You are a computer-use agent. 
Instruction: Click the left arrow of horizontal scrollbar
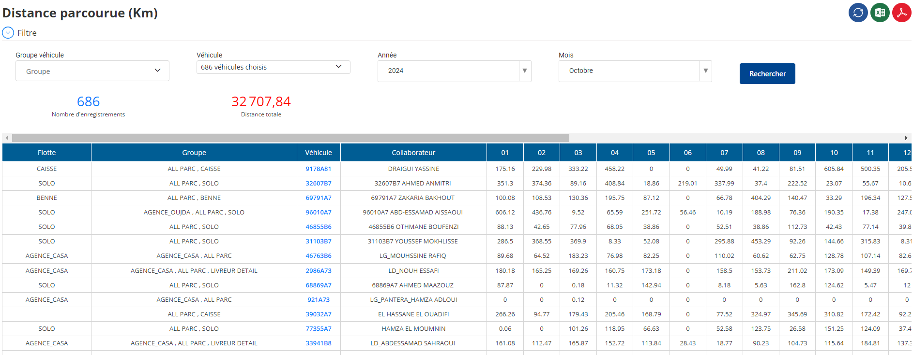[7, 138]
